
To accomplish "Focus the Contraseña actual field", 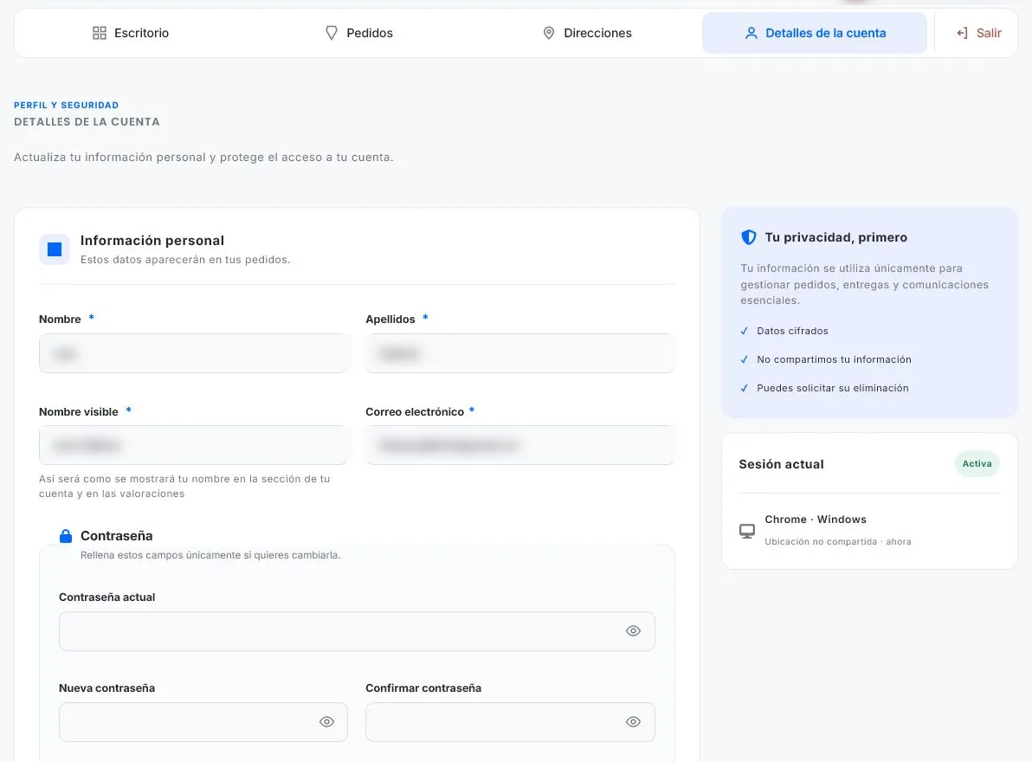I will [x=357, y=631].
